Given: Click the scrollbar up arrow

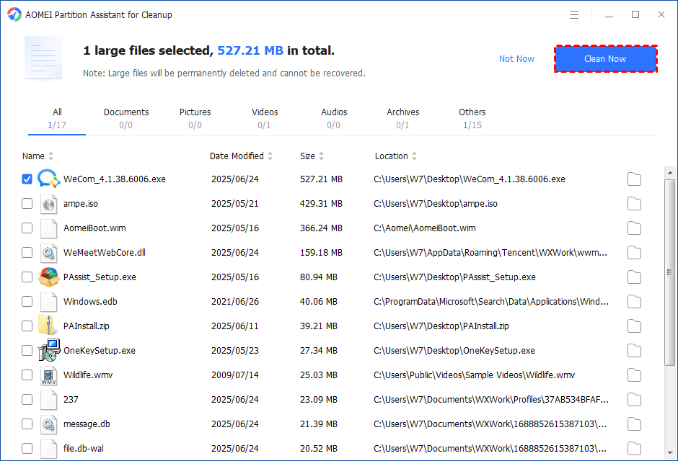Looking at the screenshot, I should click(670, 173).
